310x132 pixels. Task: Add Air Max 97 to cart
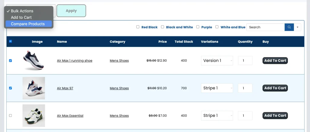[275, 88]
